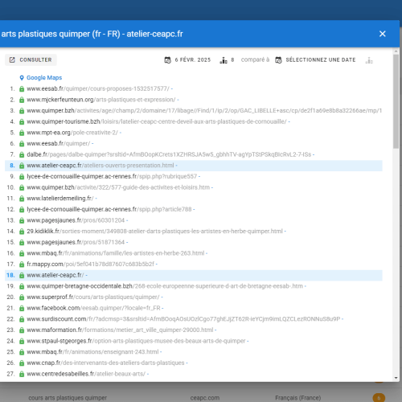Open dalbe.fr pages/dalbe-quimper result
The height and width of the screenshot is (402, 402).
point(169,154)
